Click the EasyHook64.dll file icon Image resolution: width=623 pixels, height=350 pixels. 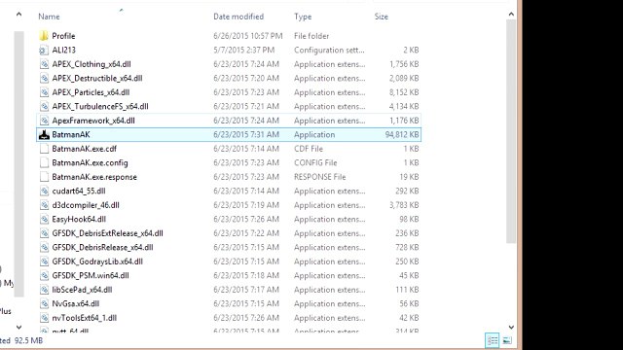click(44, 219)
